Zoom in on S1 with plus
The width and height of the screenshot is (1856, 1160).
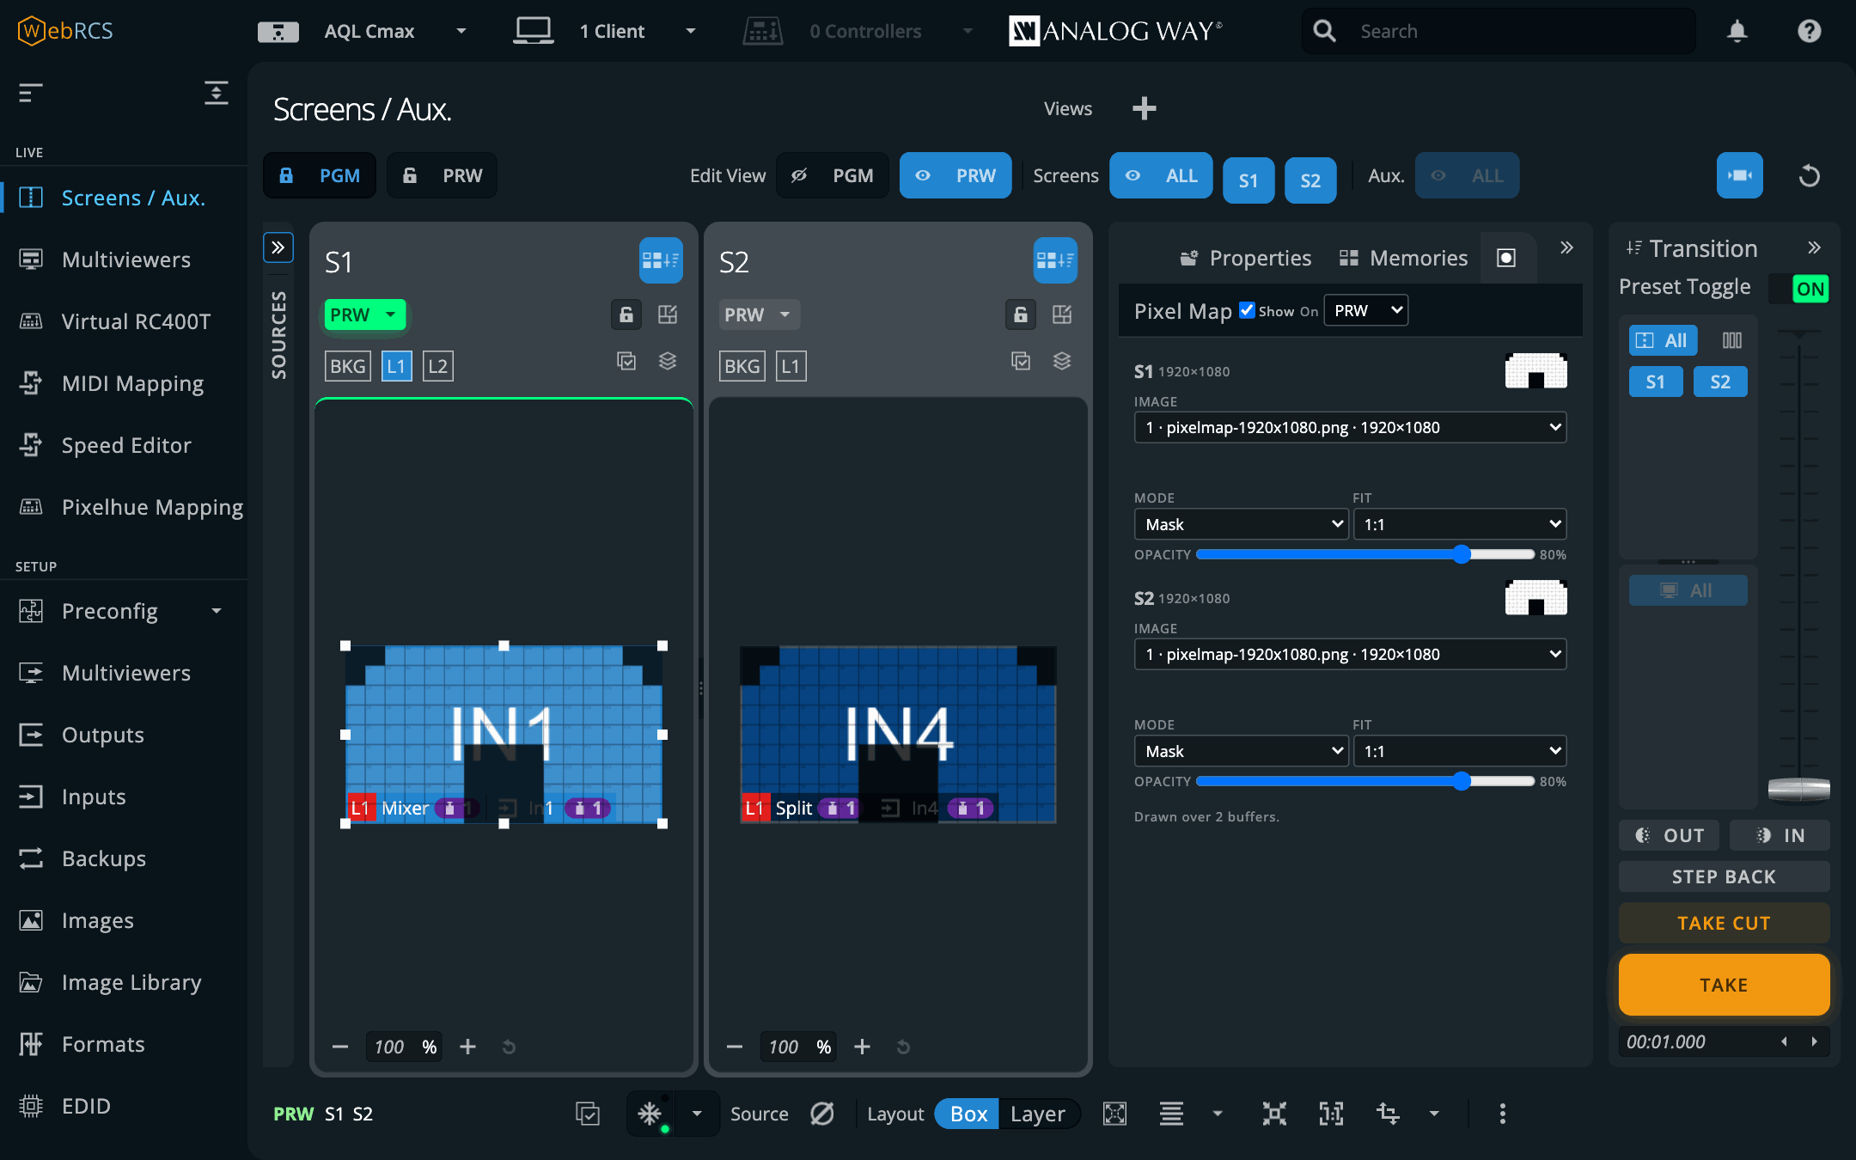tap(467, 1047)
